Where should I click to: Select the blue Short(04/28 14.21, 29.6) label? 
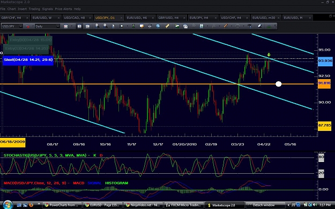[x=28, y=60]
